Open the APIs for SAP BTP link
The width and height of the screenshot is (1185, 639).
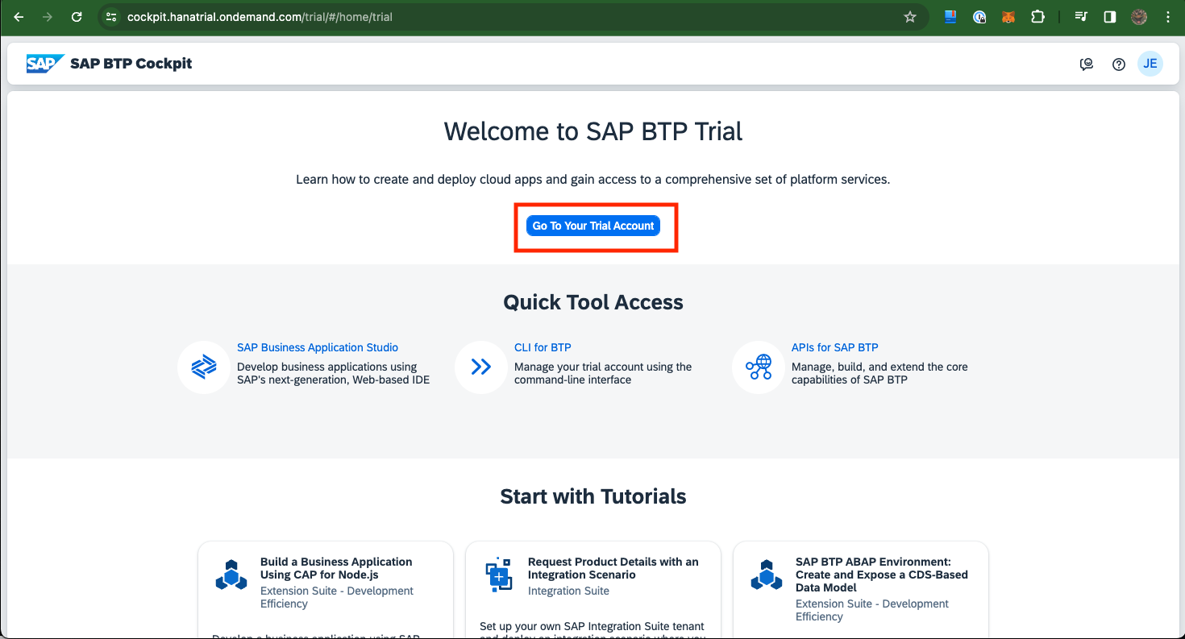tap(835, 347)
